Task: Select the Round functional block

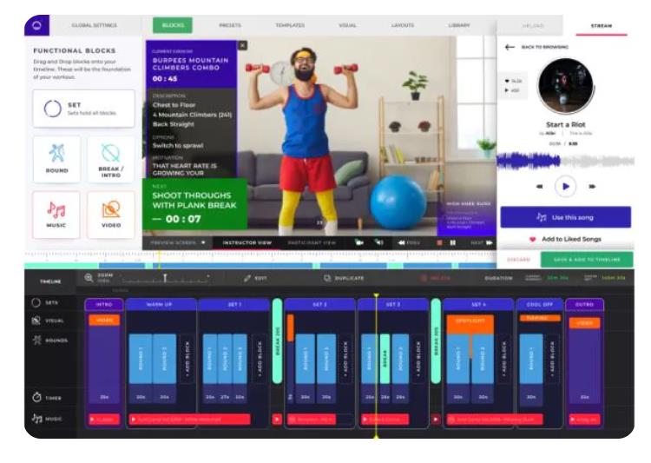Action: (x=57, y=159)
